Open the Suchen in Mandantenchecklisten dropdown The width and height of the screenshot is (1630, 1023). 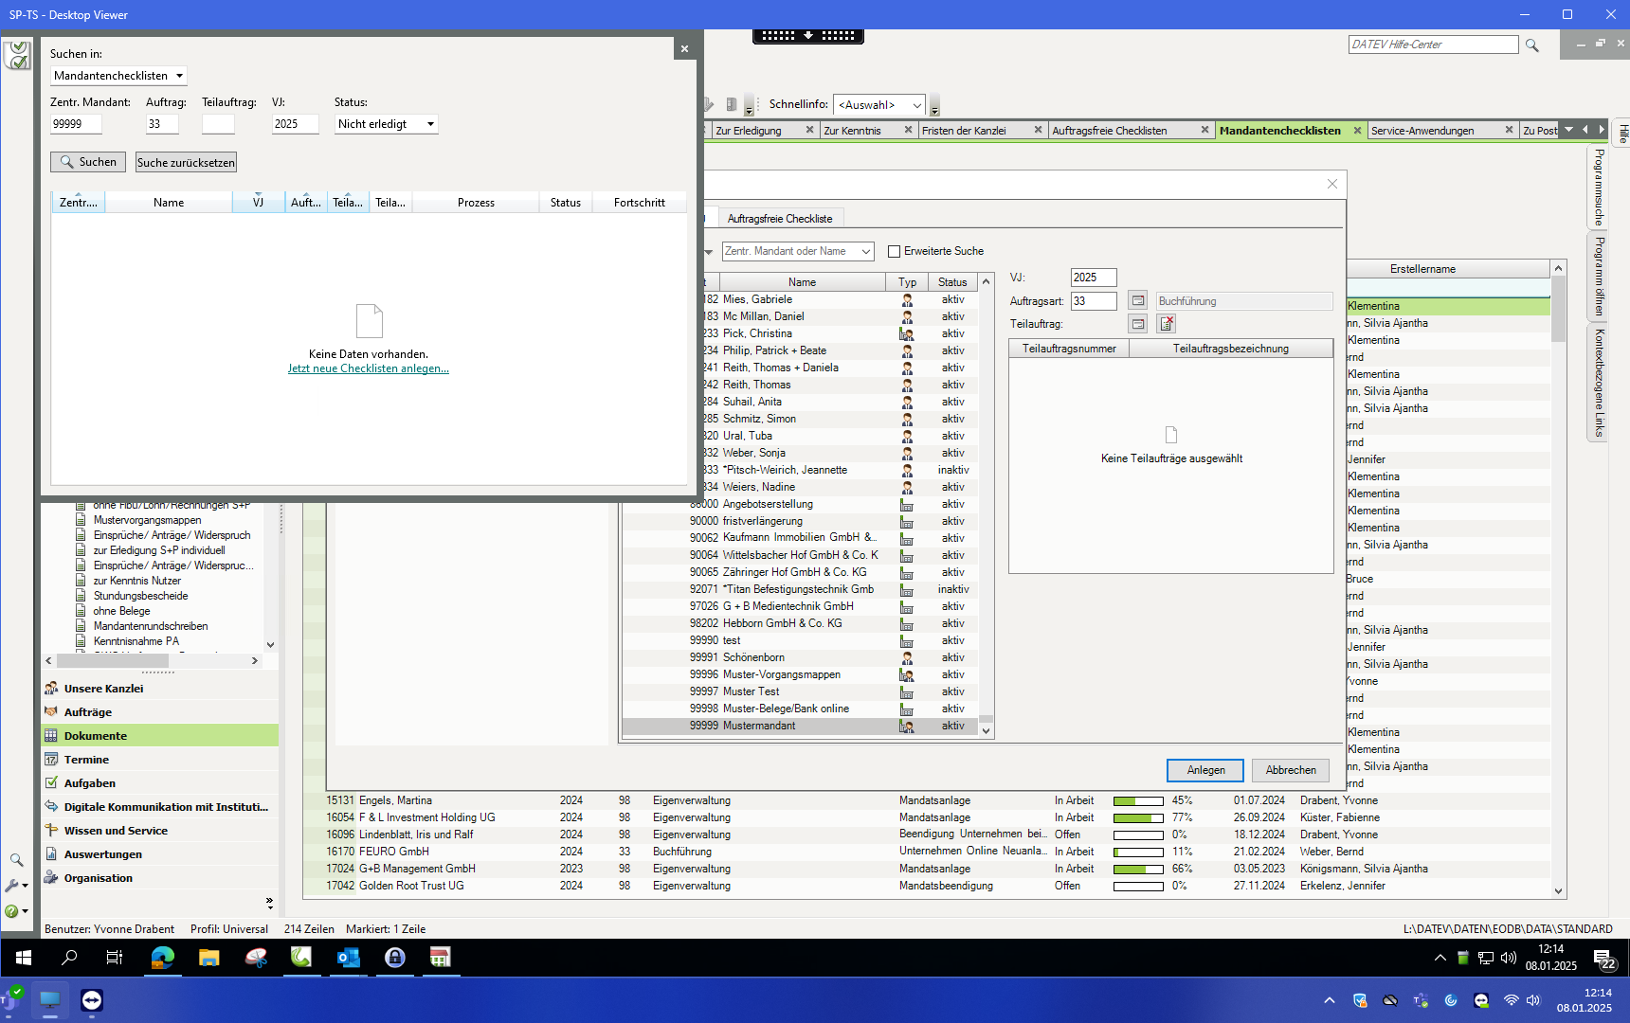118,76
